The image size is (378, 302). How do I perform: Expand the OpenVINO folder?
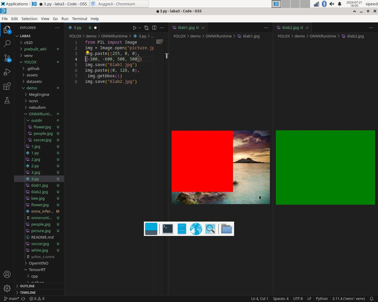(38, 263)
